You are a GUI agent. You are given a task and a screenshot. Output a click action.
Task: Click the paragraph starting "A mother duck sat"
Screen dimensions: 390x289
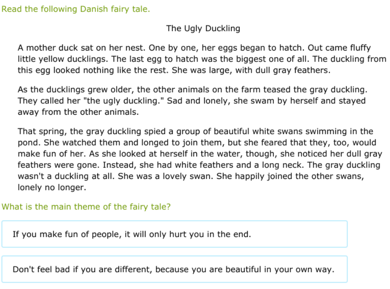click(201, 59)
